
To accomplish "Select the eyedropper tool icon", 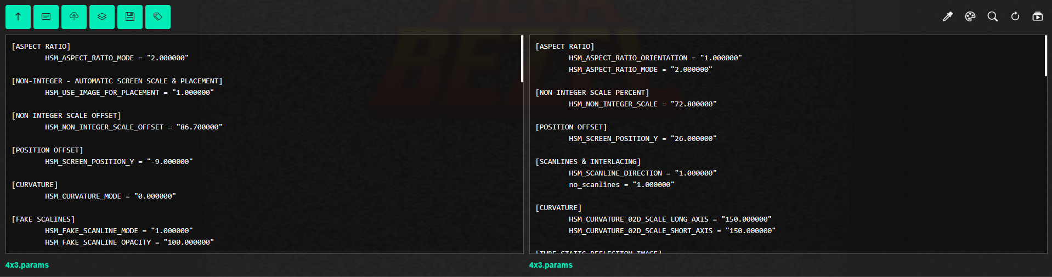I will click(x=947, y=16).
